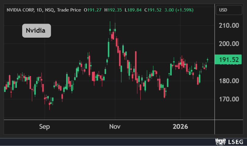Click the Close value C191.52
Screen dimensions: 247x146
[153, 10]
